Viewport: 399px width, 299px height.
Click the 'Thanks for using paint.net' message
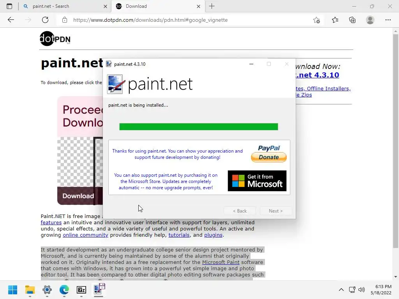pyautogui.click(x=177, y=154)
